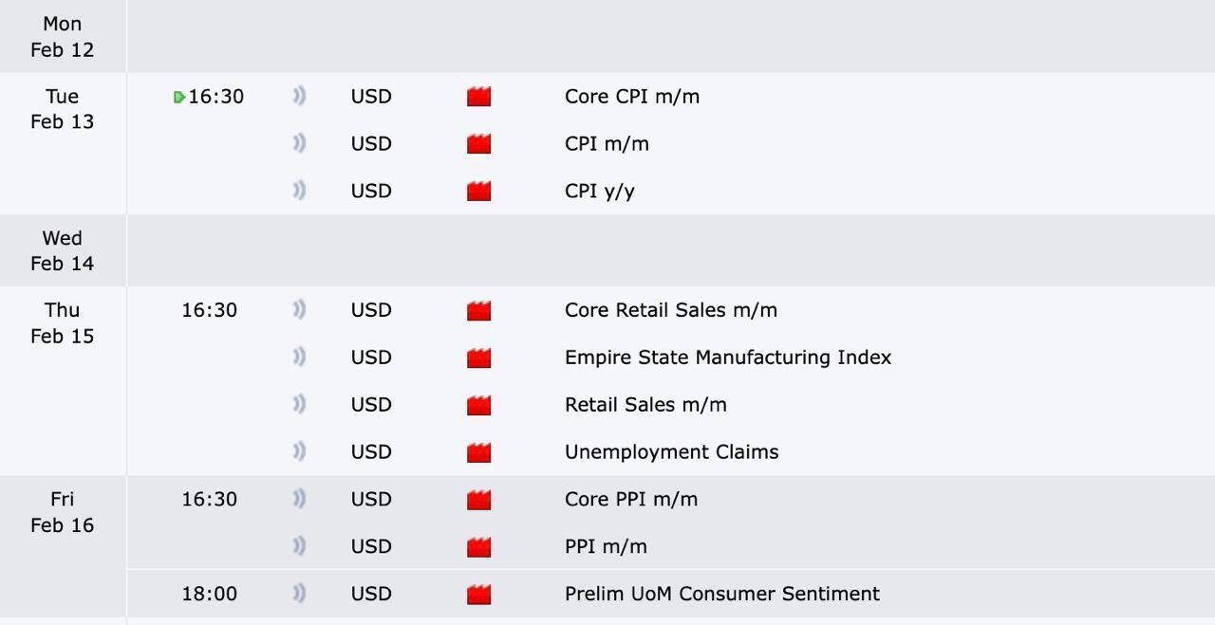1215x625 pixels.
Task: Click the sound alert icon for Core PPI m/m
Action: pos(299,499)
